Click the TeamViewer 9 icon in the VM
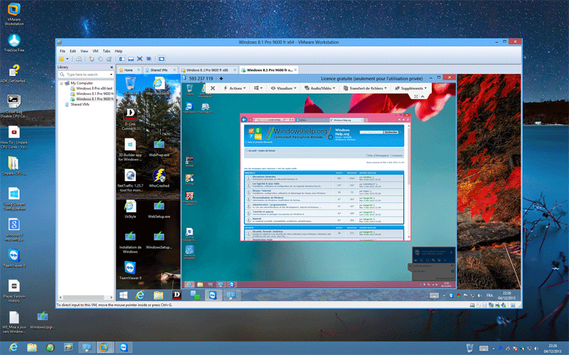The height and width of the screenshot is (355, 569). 129,268
